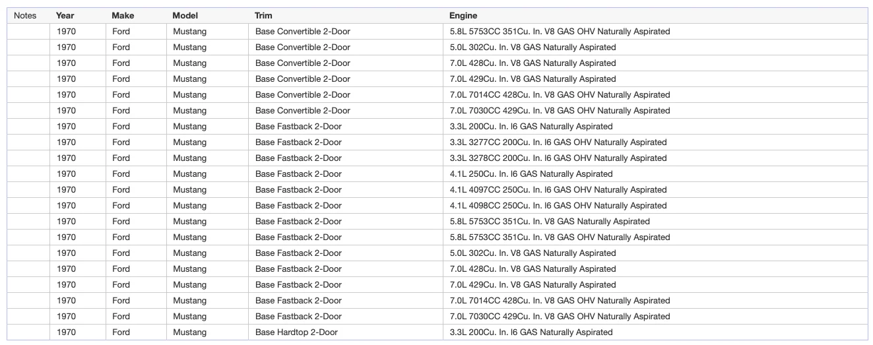Screen dimensions: 873x345
Task: Select the Convertible row's 7.0L 7014CC 428Cu. engine
Action: [560, 95]
